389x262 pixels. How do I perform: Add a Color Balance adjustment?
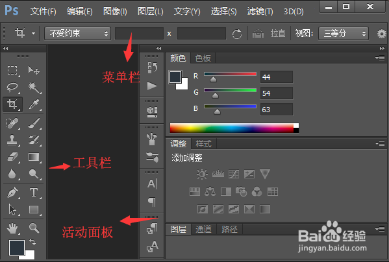tap(210, 192)
